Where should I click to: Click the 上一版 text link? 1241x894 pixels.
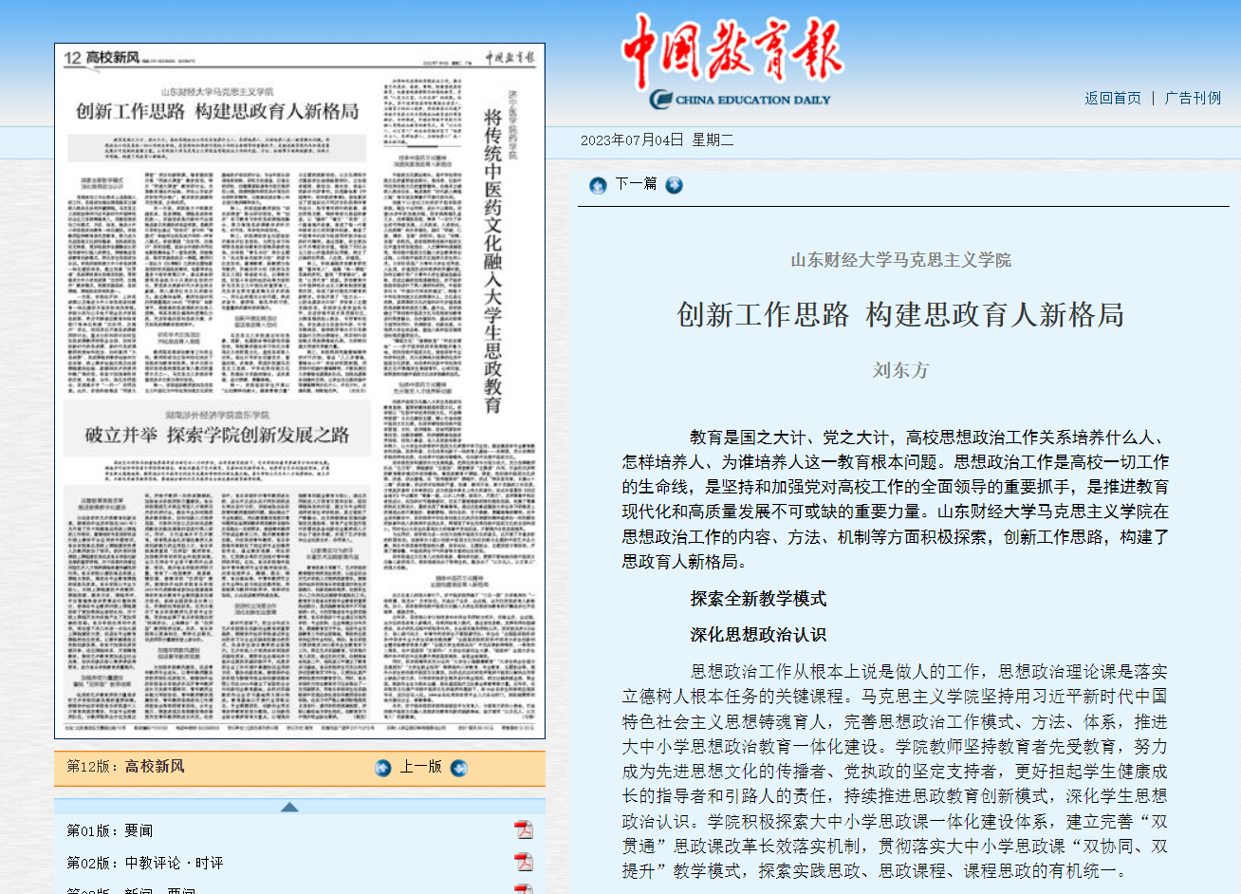coord(420,767)
